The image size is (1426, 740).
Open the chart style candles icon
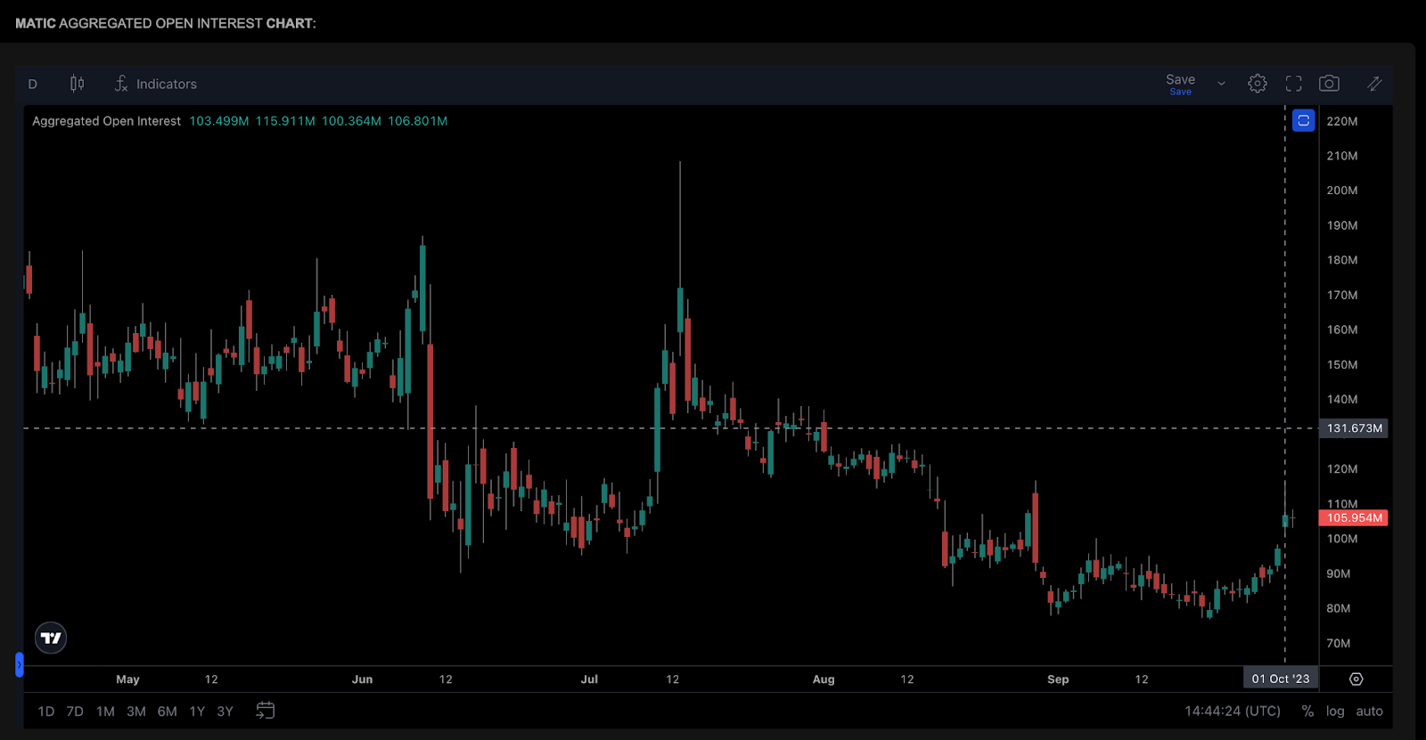coord(78,84)
